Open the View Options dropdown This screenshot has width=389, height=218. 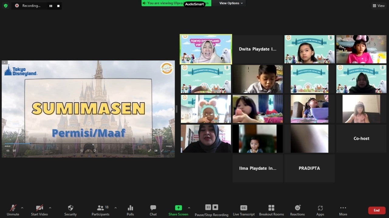(x=231, y=3)
